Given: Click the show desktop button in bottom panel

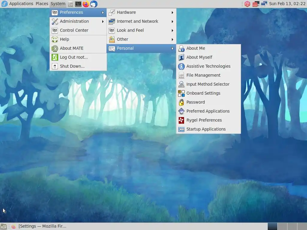Looking at the screenshot, I should [x=4, y=226].
